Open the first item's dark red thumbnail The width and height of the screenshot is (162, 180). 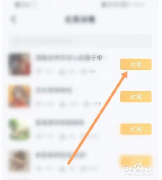point(20,64)
